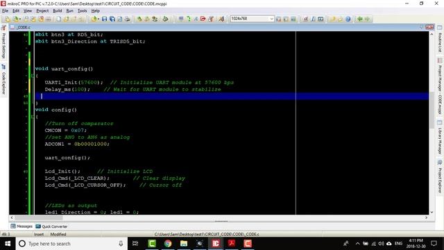Click the Build and Program icon
The width and height of the screenshot is (444, 250).
155,19
